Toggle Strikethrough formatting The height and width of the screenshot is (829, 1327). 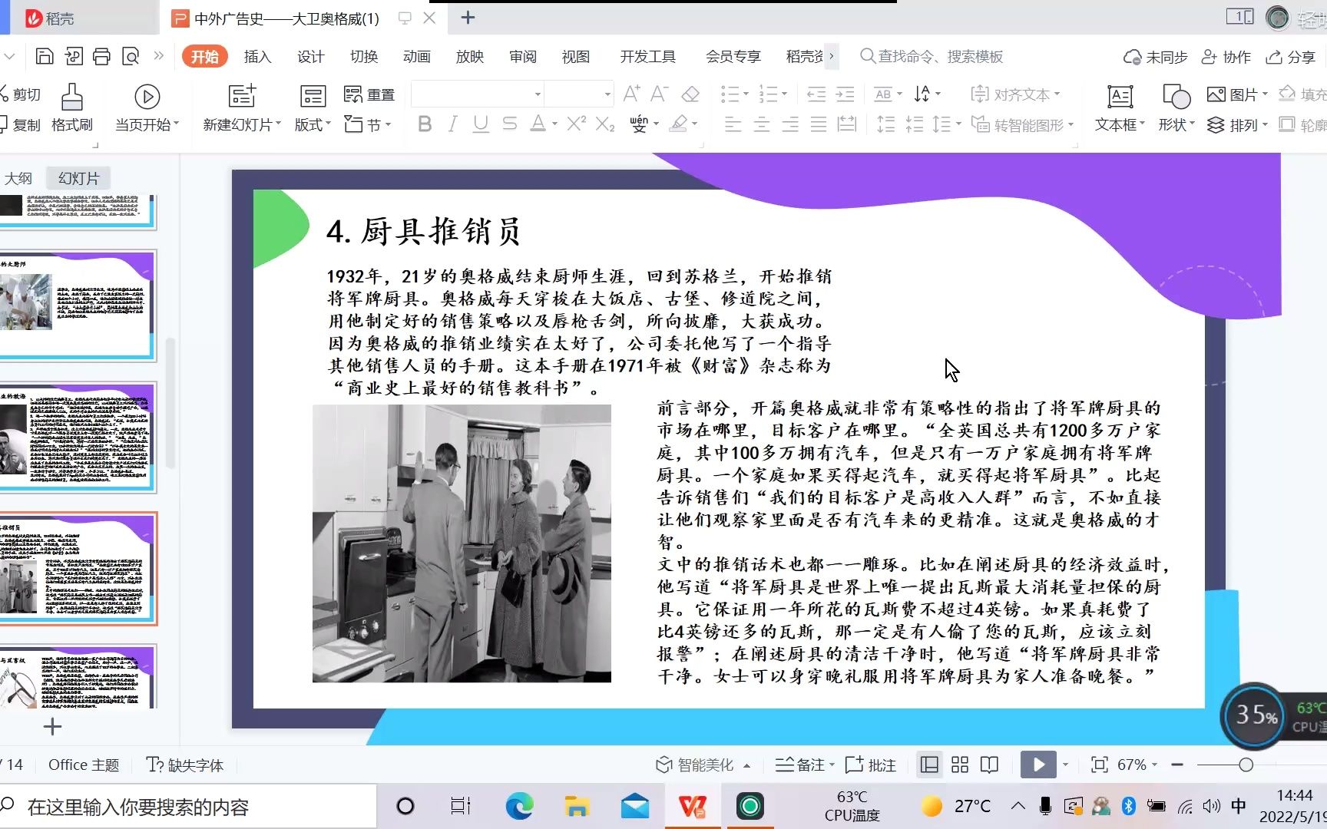pyautogui.click(x=509, y=124)
